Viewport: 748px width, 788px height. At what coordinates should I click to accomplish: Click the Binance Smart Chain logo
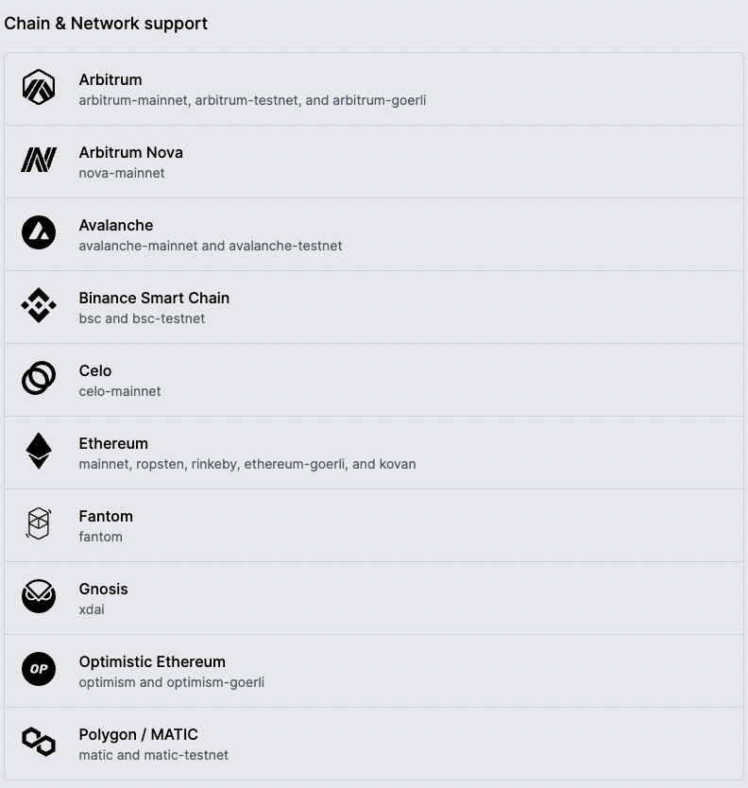pos(39,305)
